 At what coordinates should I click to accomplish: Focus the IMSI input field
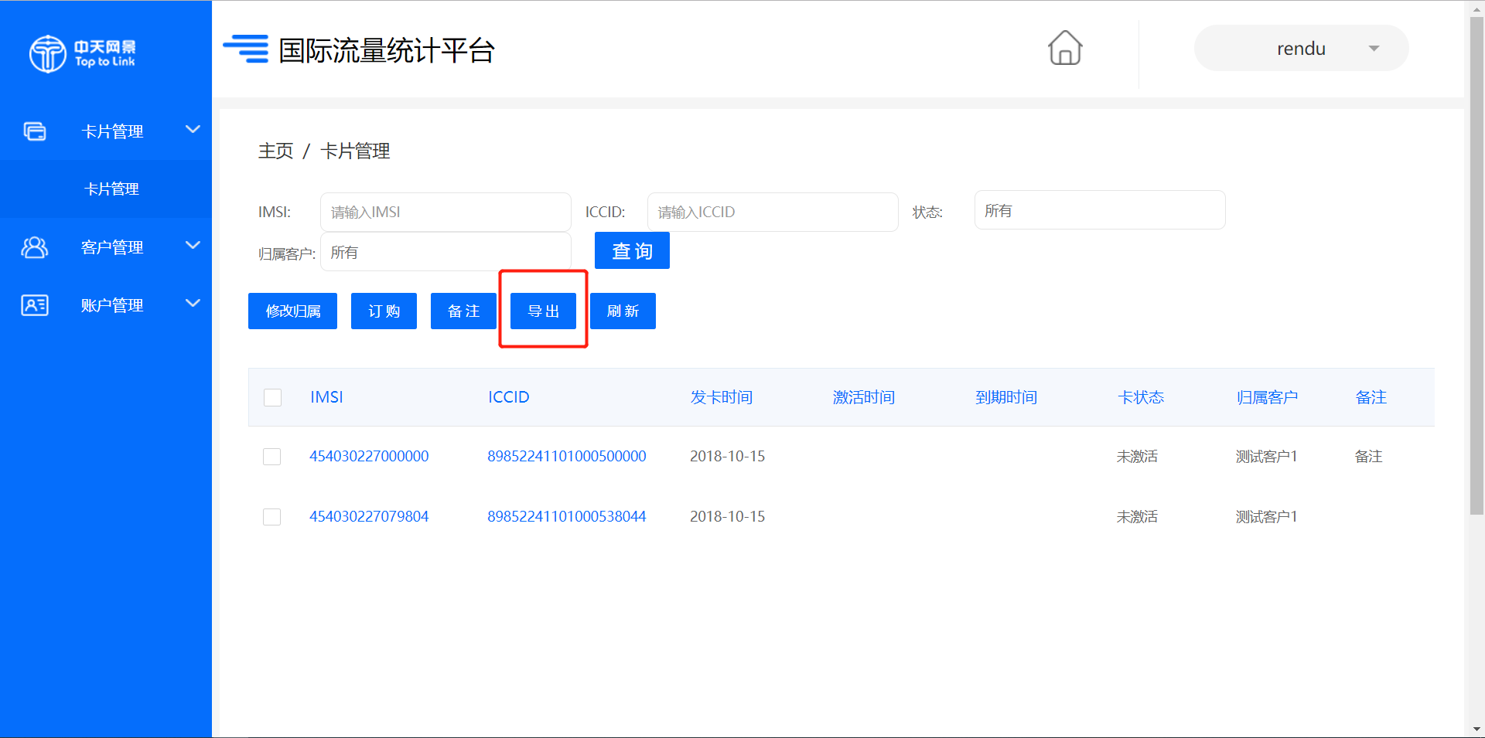click(445, 212)
